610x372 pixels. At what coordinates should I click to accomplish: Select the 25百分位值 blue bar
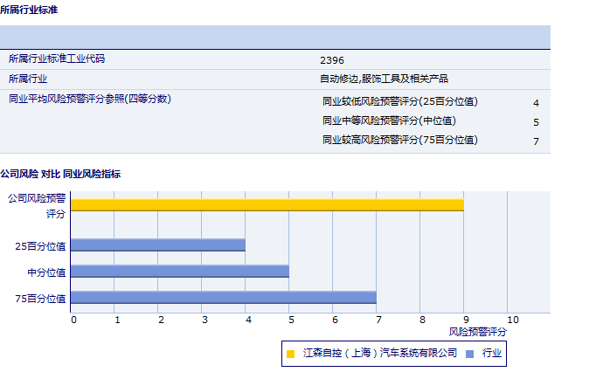click(x=158, y=245)
